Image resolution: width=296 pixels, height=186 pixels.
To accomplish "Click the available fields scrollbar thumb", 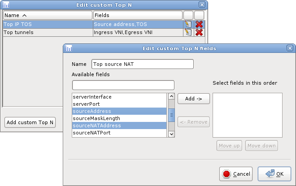I will coord(171,115).
